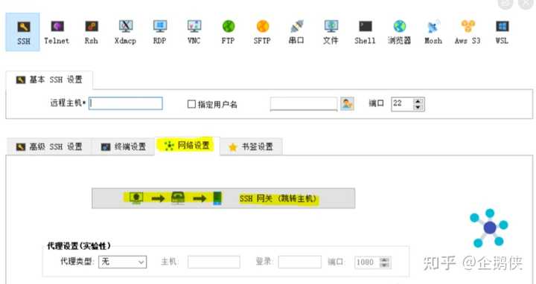
Task: Click the proxy 登录 field
Action: (x=299, y=262)
